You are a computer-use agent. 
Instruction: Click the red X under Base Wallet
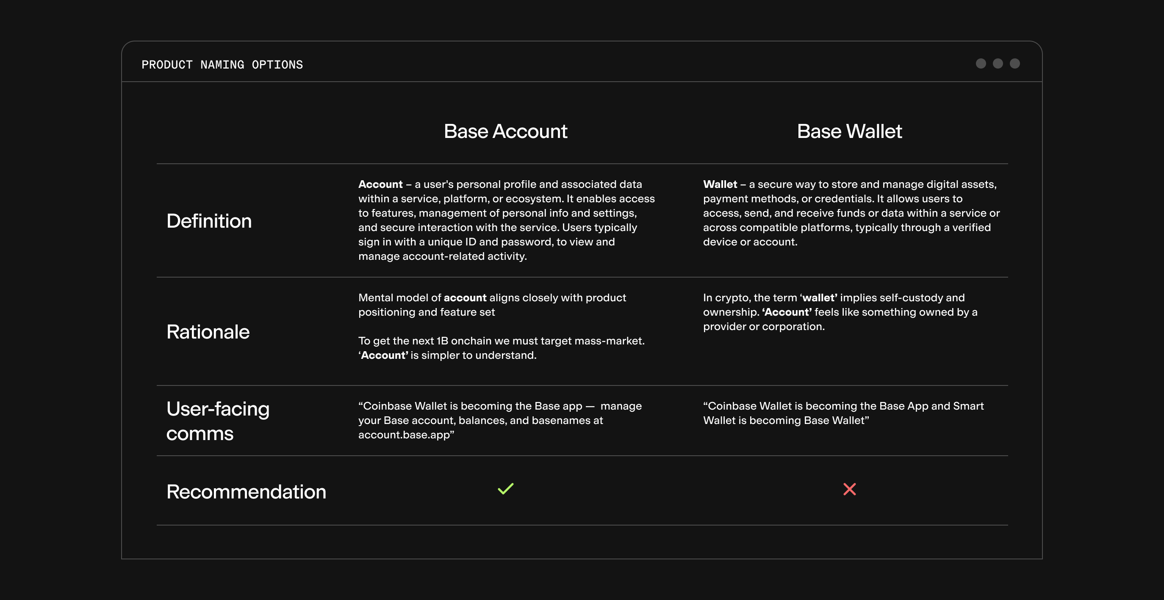[850, 489]
